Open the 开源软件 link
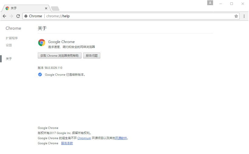This screenshot has width=249, height=154. tap(121, 138)
